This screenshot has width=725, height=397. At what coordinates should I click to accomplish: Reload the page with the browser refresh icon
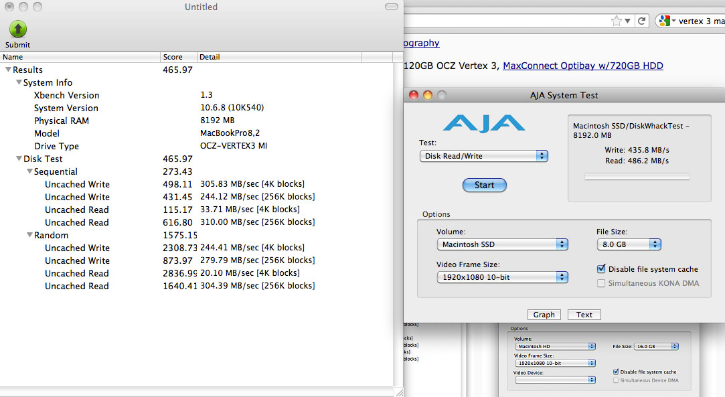pos(642,21)
